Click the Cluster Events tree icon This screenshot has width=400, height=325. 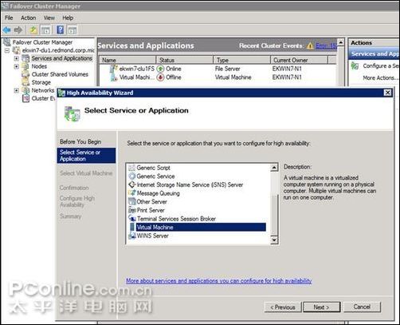[25, 98]
